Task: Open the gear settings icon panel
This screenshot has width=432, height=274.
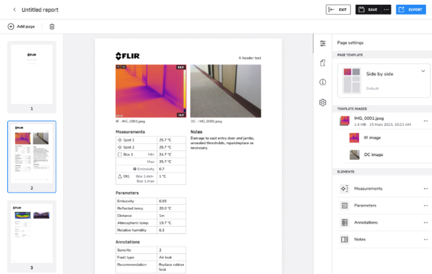Action: point(322,102)
